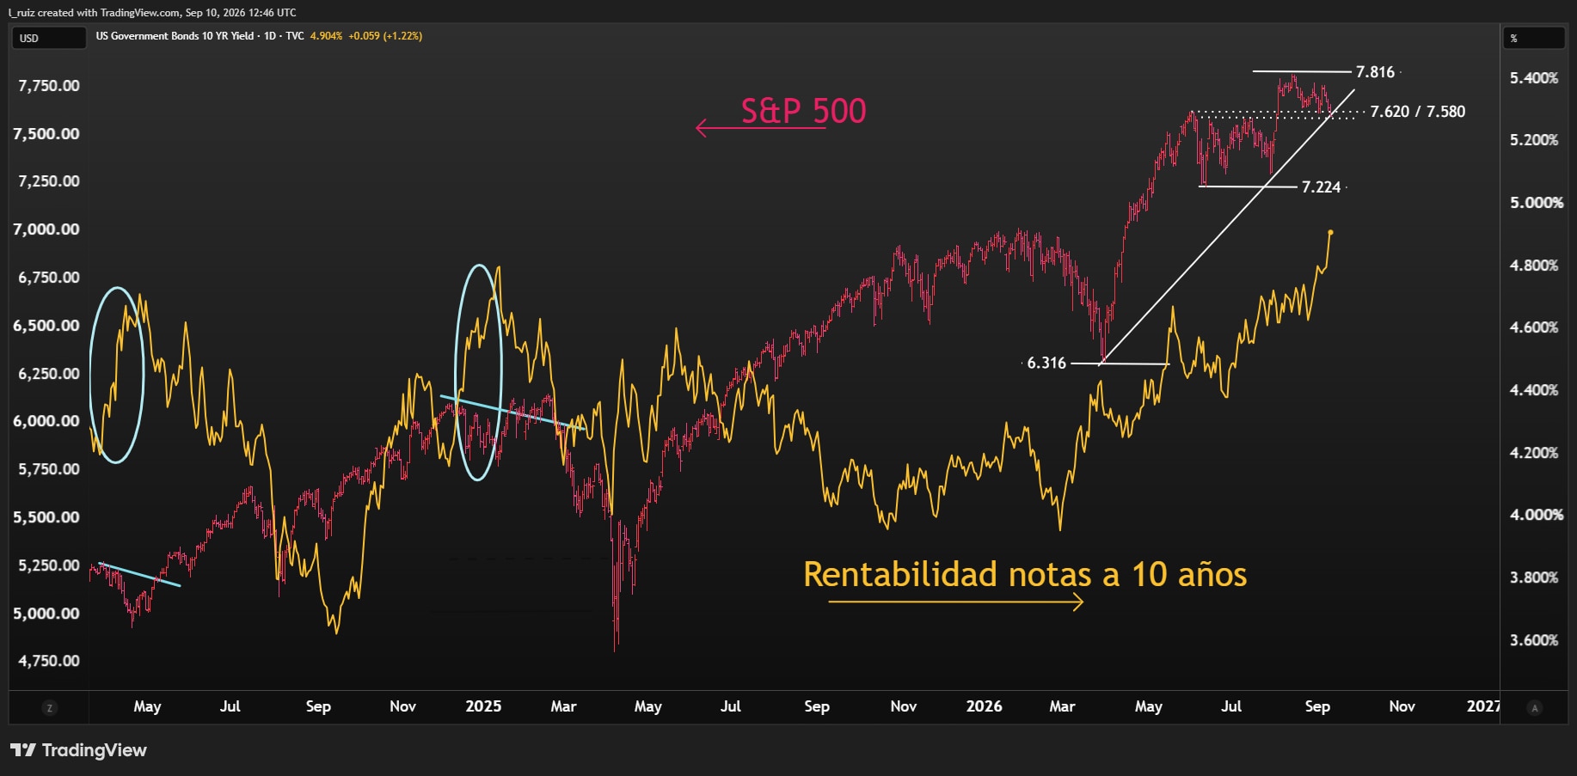This screenshot has height=776, width=1577.
Task: Click the 3.600% right axis label
Action: [x=1534, y=640]
